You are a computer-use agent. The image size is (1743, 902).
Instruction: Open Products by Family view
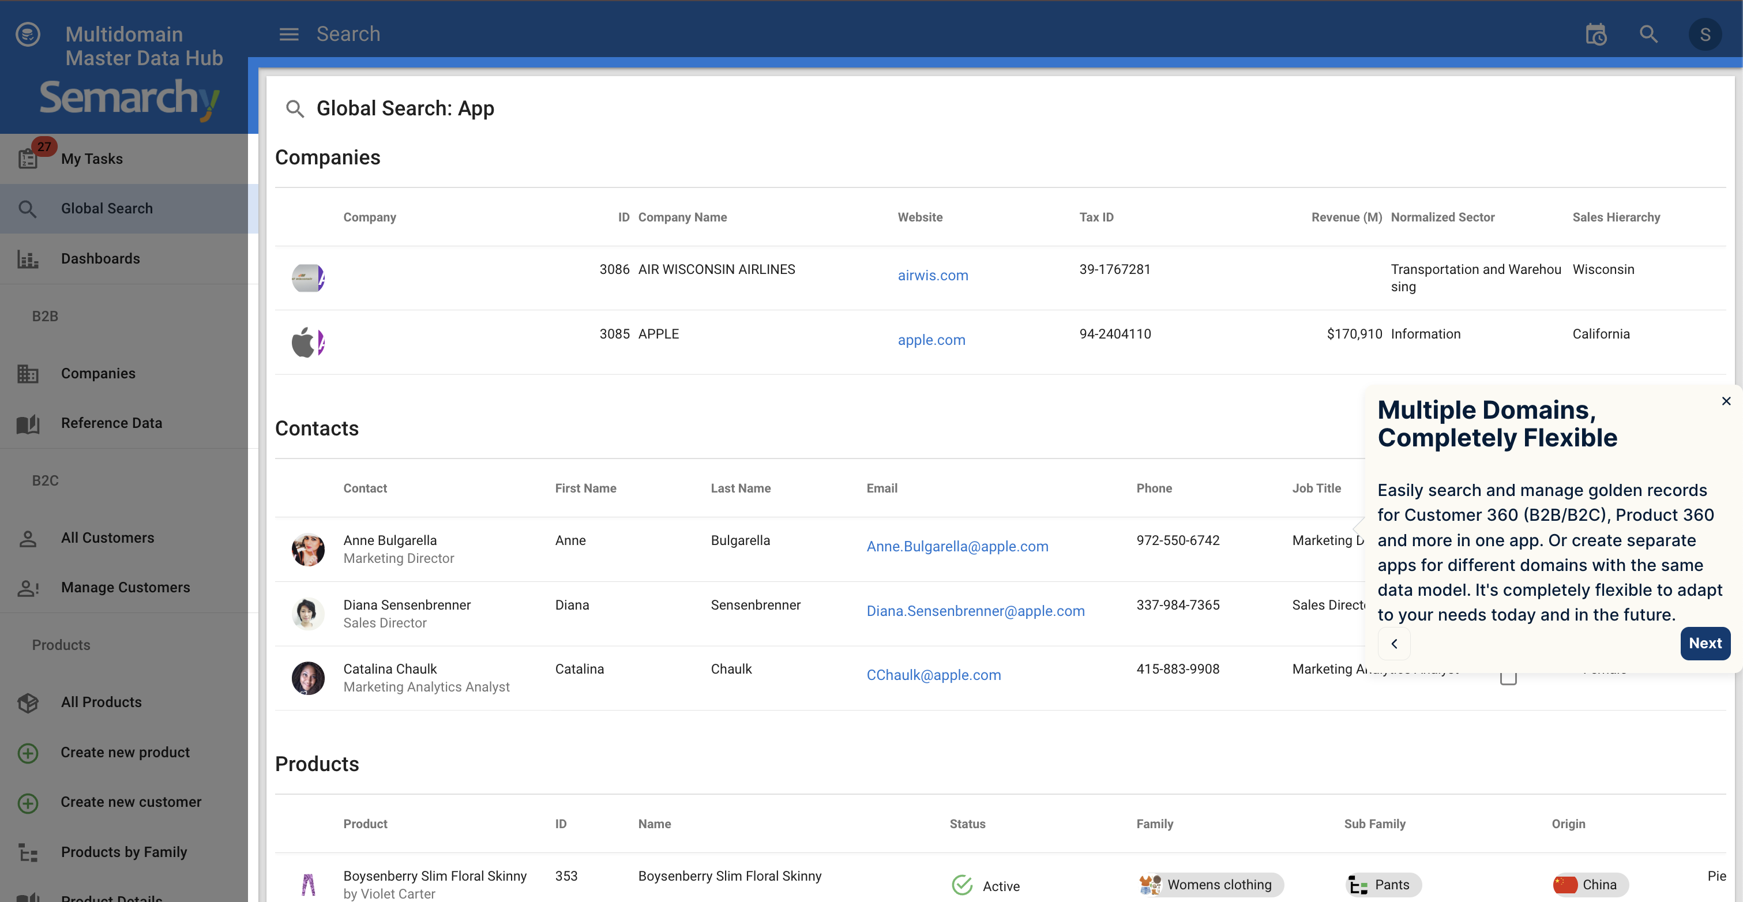click(123, 852)
